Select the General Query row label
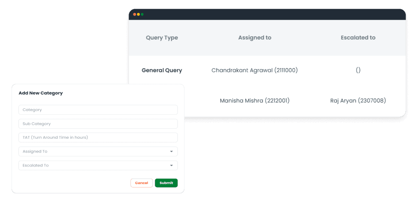 162,71
